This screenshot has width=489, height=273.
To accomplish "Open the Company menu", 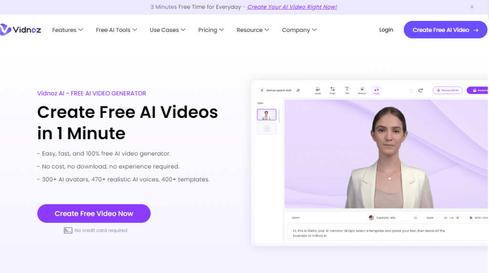I will (299, 30).
